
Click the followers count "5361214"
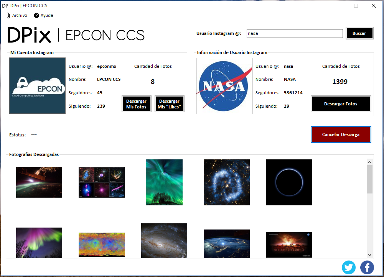coord(293,93)
